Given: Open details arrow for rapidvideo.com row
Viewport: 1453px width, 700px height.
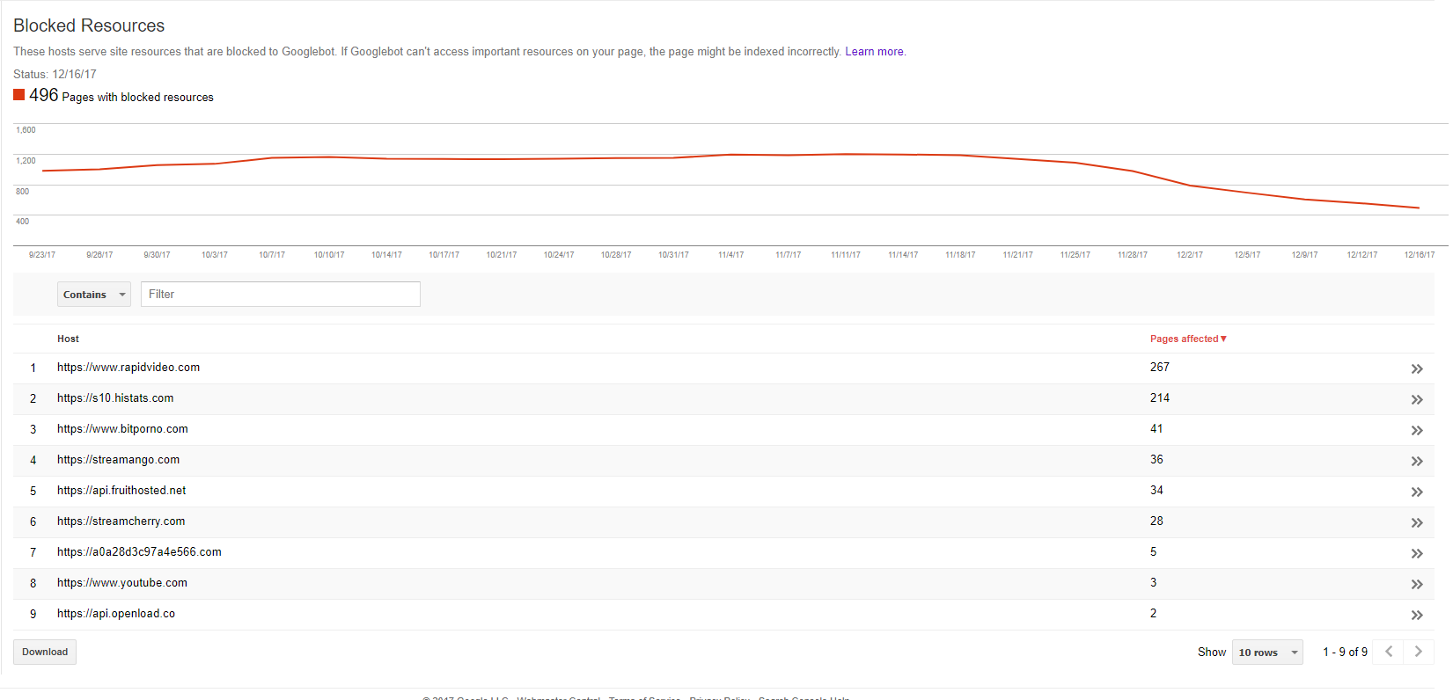Looking at the screenshot, I should click(x=1416, y=368).
